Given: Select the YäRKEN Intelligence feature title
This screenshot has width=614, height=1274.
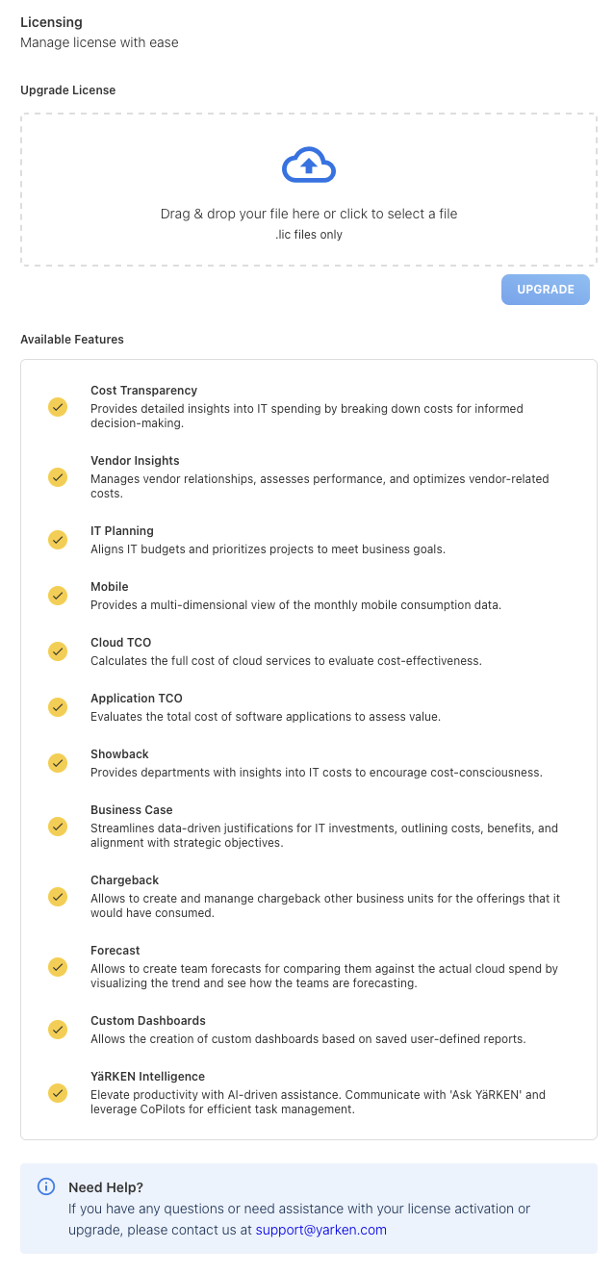Looking at the screenshot, I should [x=147, y=1077].
